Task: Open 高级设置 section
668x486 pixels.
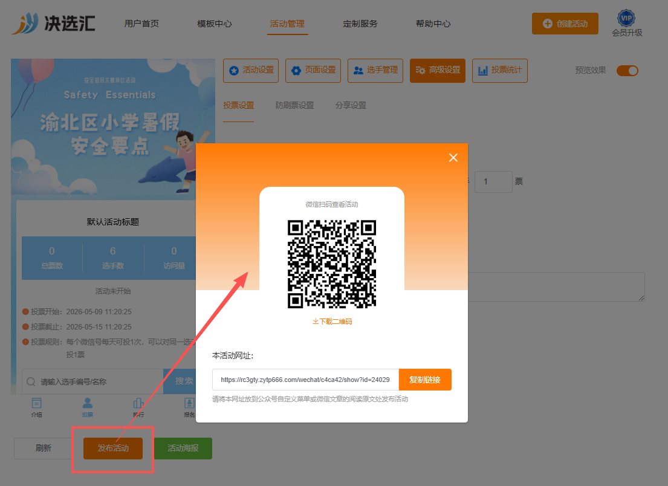Action: [x=438, y=70]
